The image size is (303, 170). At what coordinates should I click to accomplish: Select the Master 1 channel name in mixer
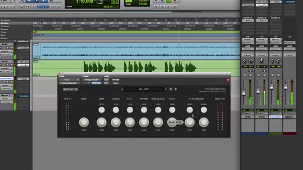[x=289, y=117]
